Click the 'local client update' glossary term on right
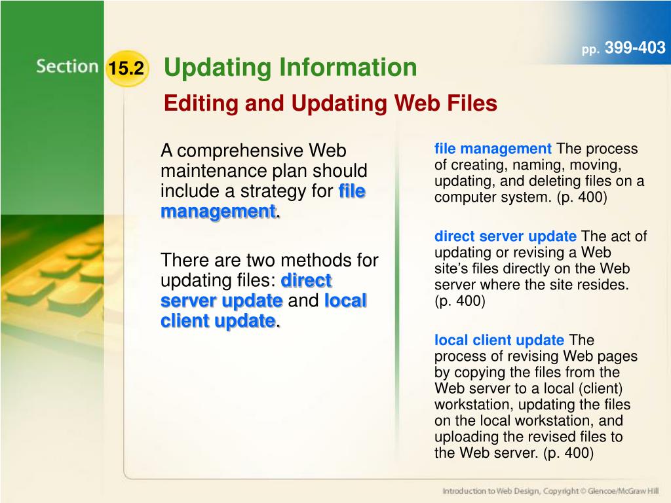671x503 pixels. [x=499, y=340]
